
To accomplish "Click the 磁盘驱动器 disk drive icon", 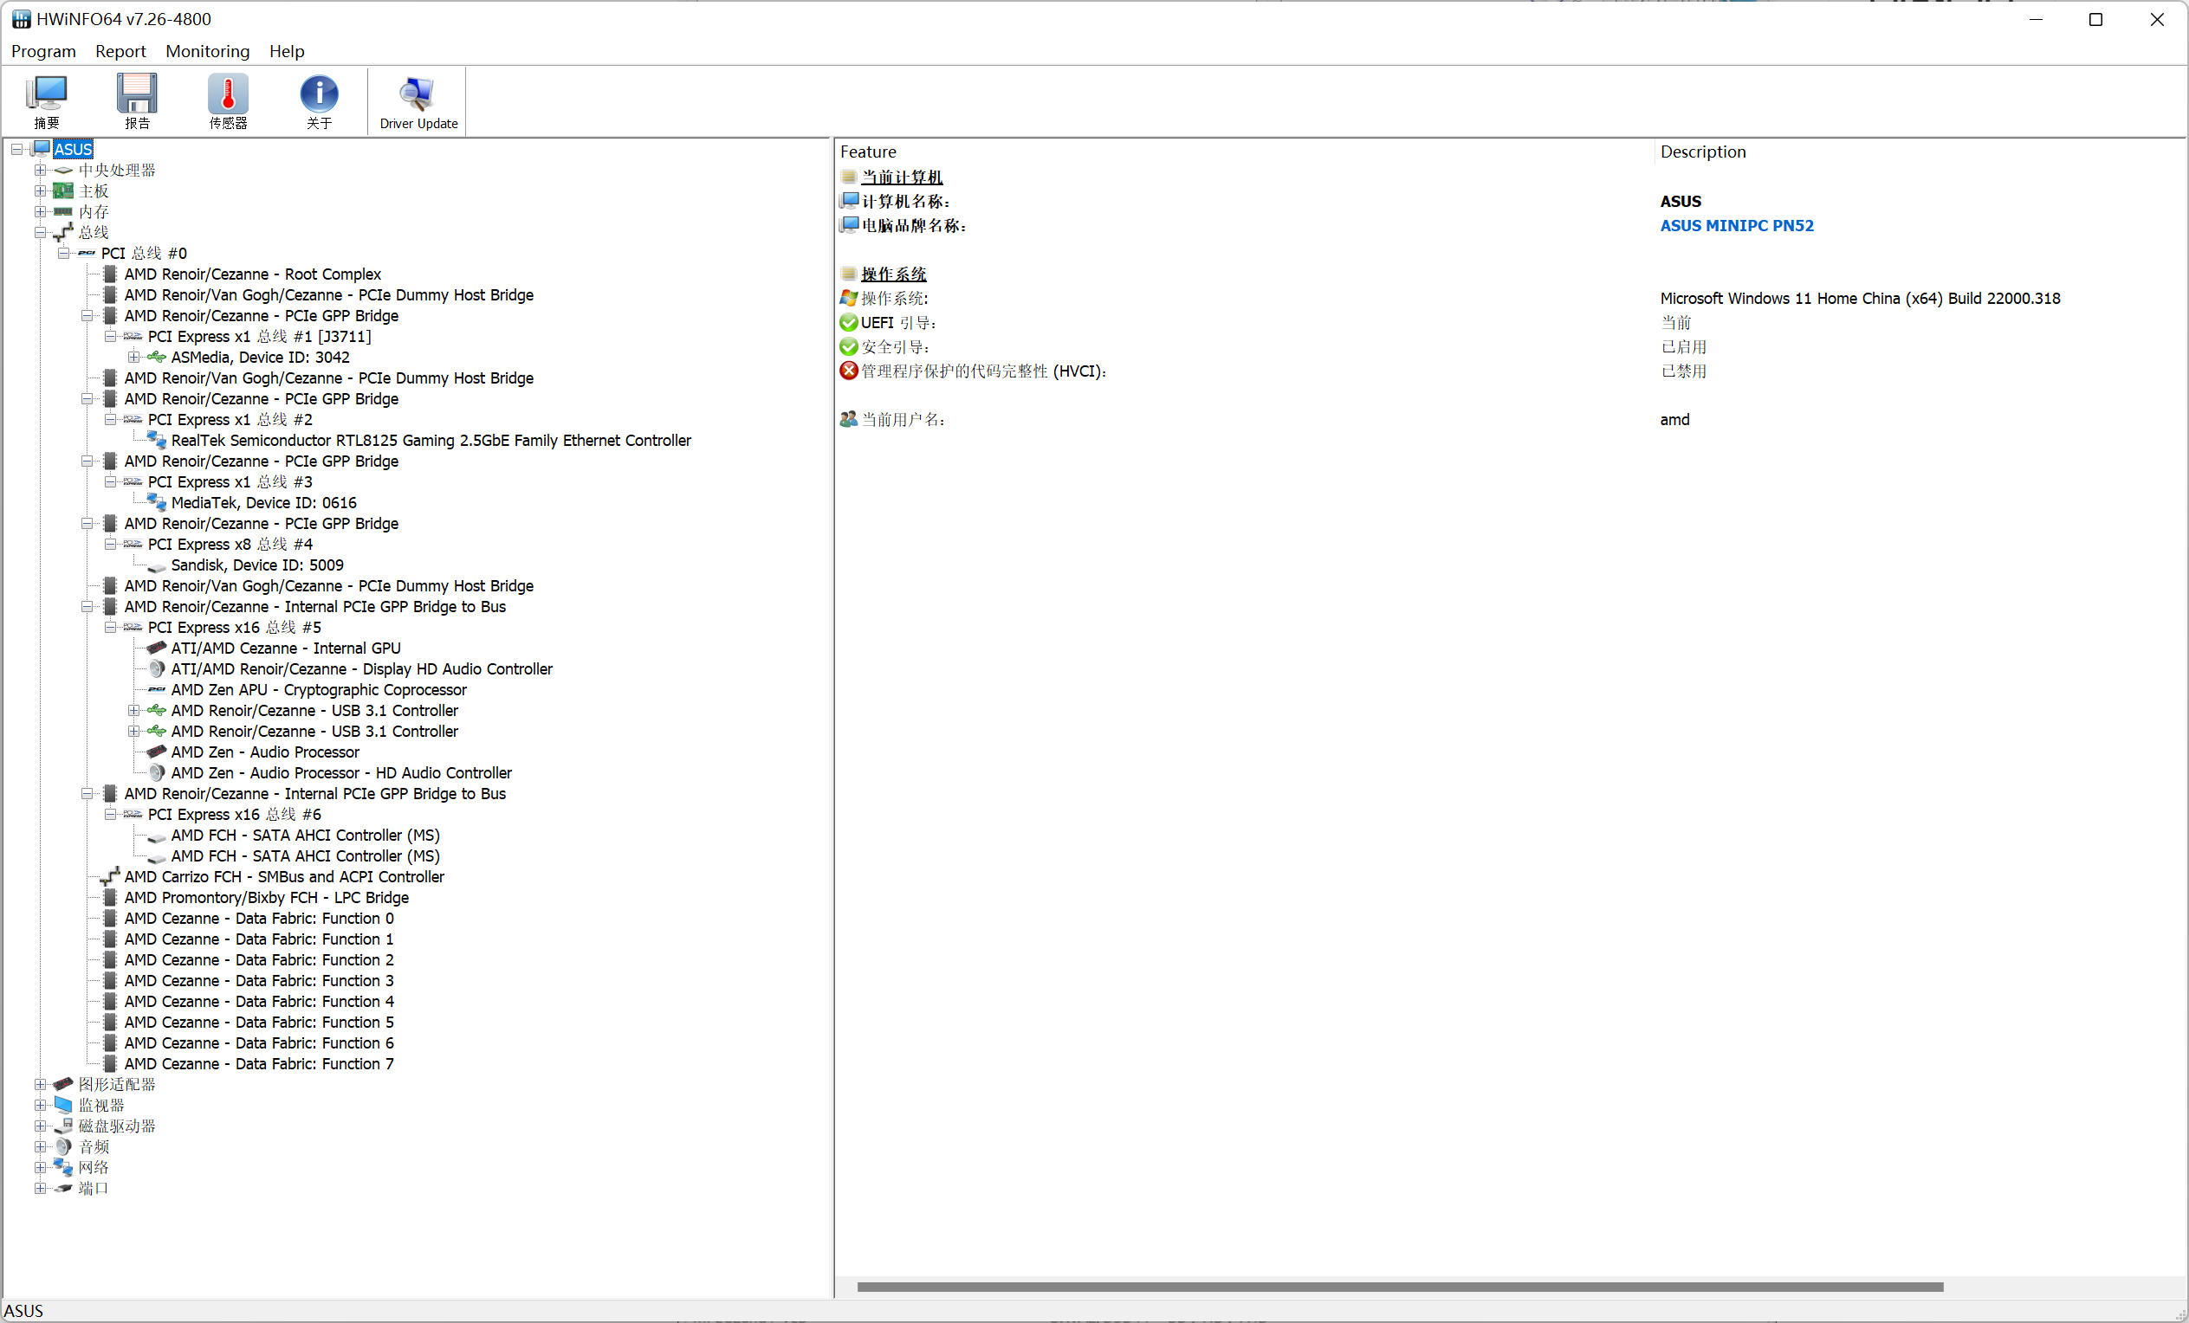I will click(x=63, y=1126).
